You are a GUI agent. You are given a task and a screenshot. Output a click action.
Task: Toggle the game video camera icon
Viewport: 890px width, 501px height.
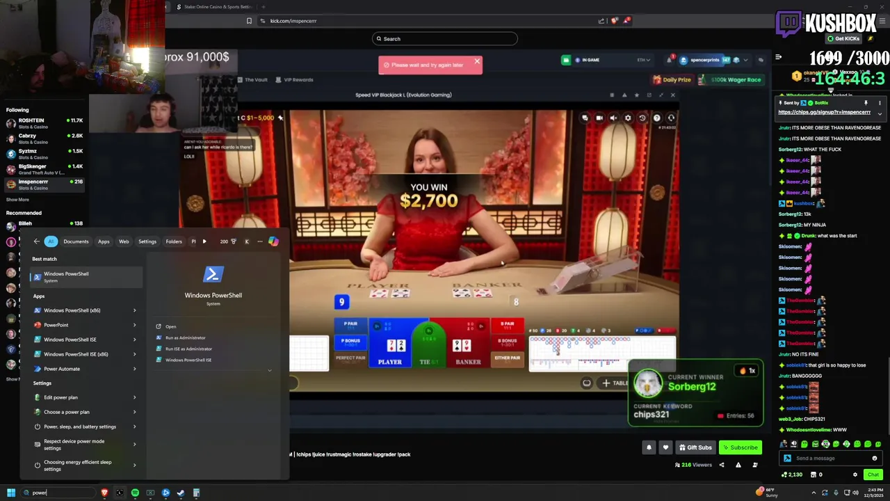(599, 118)
